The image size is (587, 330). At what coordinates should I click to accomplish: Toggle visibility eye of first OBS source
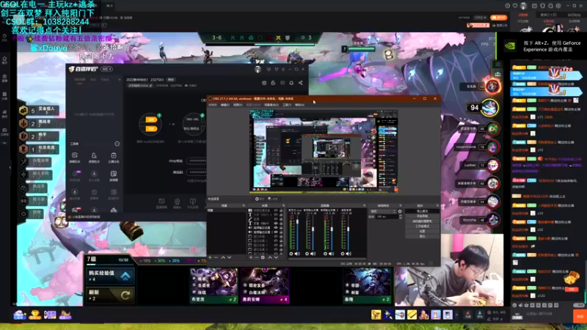276,210
